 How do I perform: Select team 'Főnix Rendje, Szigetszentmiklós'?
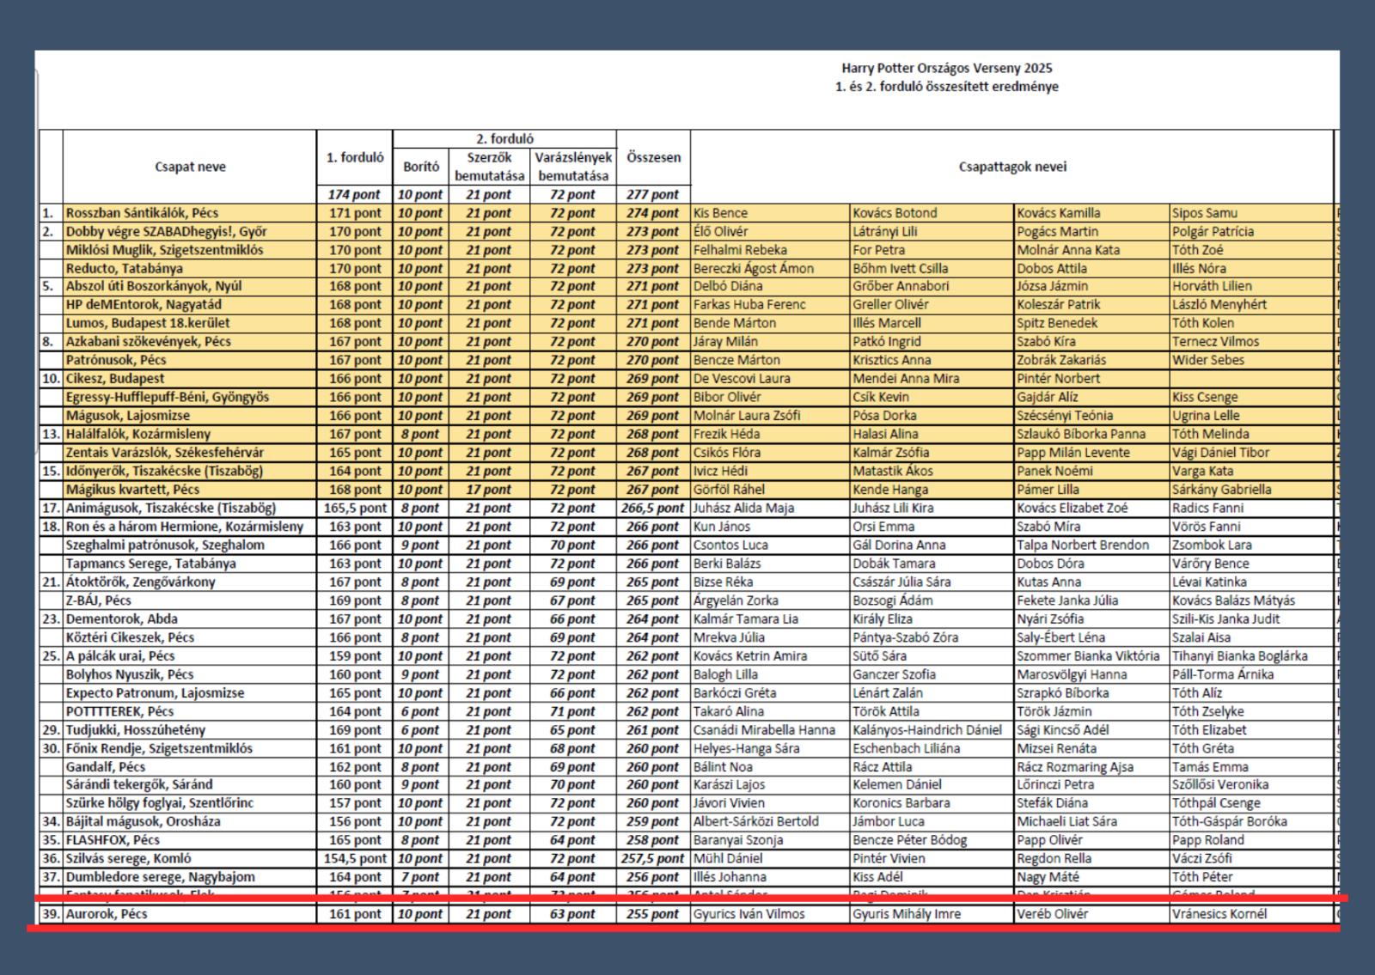click(x=159, y=748)
